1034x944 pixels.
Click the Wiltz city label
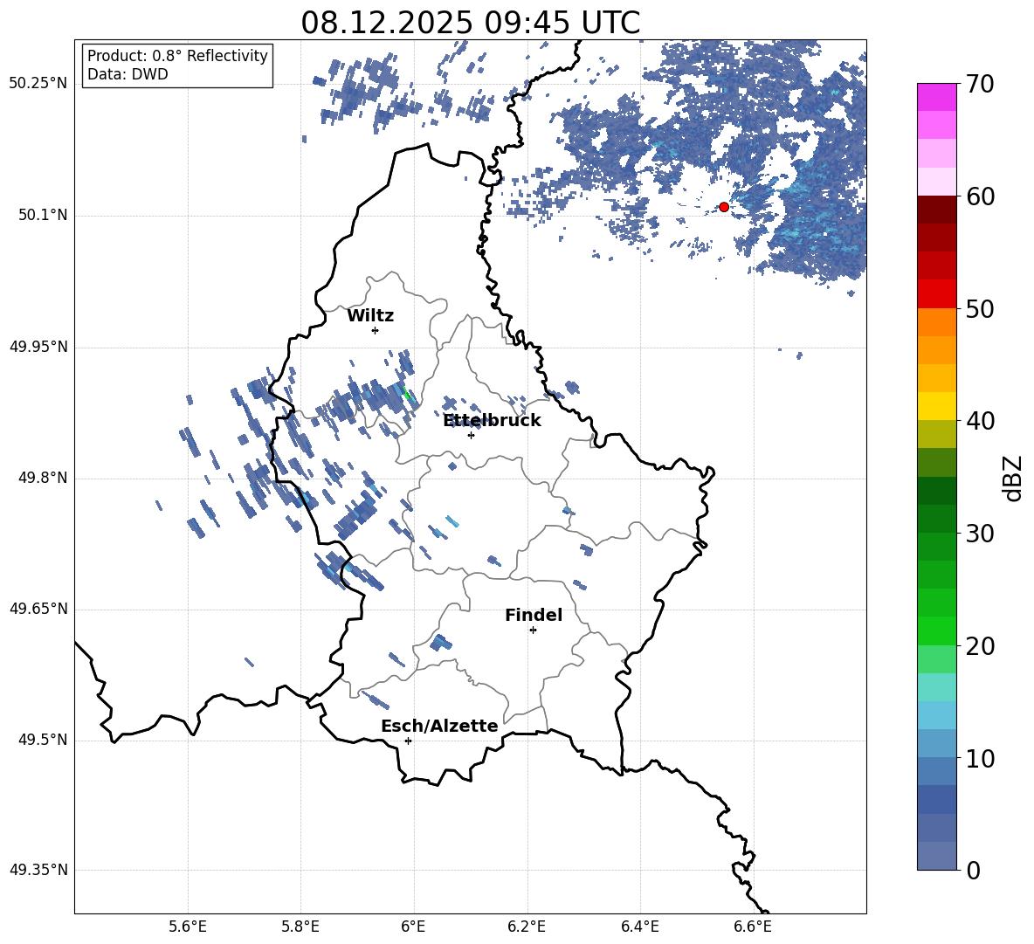pos(370,316)
